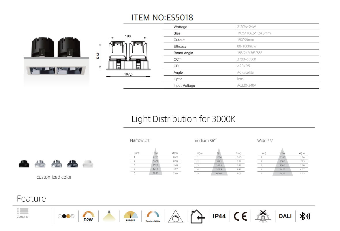Screen dimensions: 340x231
Task: Click the Optic row label
Action: 178,79
